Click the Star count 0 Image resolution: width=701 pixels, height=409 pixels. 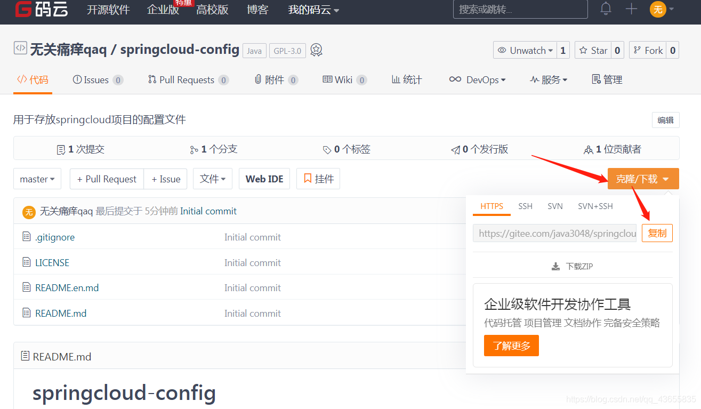[617, 50]
